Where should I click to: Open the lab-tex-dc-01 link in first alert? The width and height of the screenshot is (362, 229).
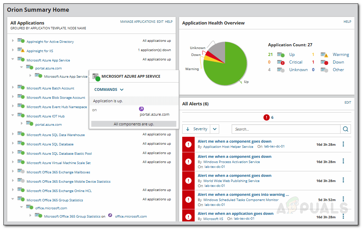pyautogui.click(x=274, y=146)
